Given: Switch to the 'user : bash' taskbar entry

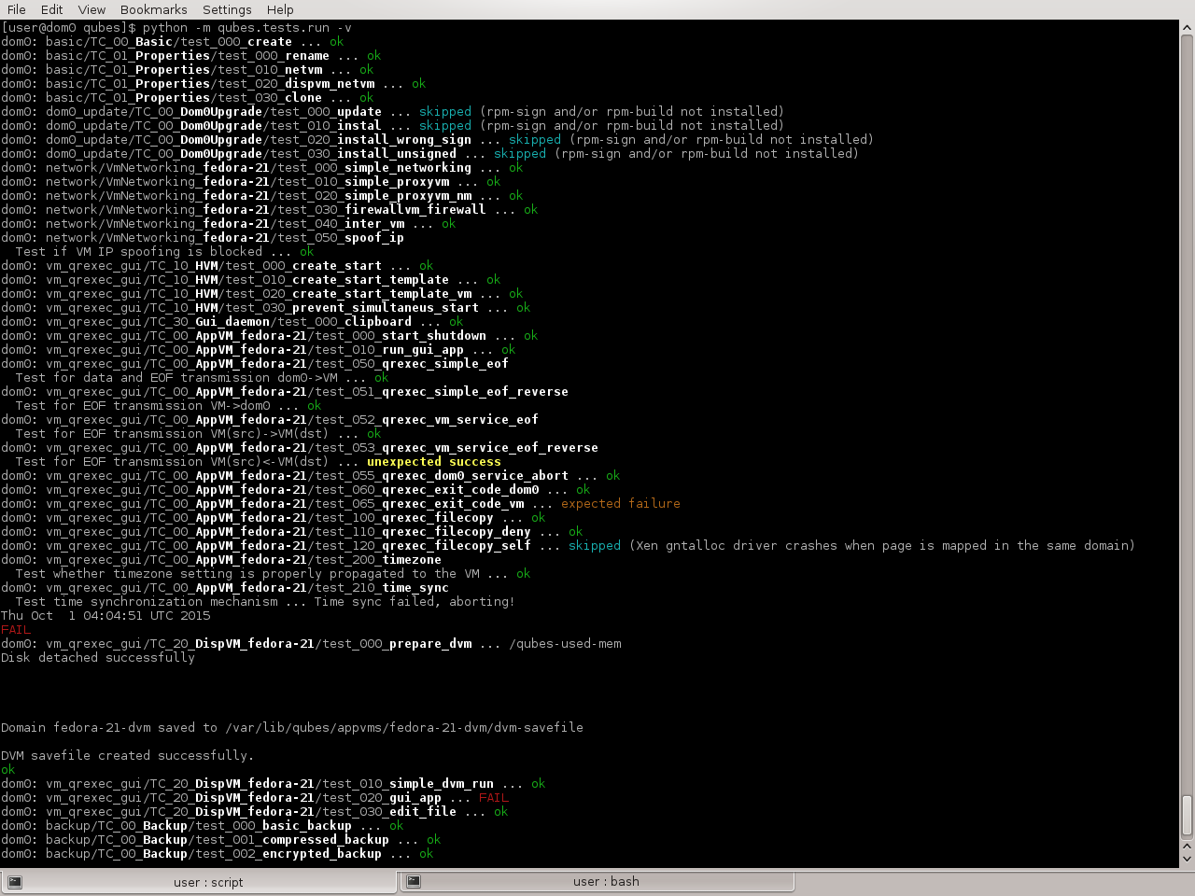Looking at the screenshot, I should pyautogui.click(x=607, y=881).
